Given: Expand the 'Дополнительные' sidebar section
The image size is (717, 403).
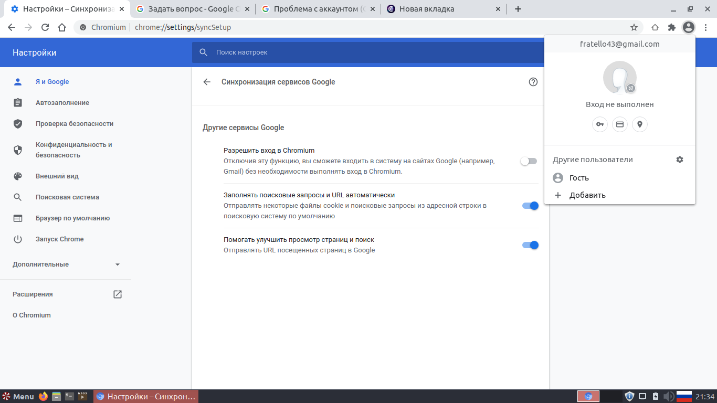Looking at the screenshot, I should (x=66, y=264).
